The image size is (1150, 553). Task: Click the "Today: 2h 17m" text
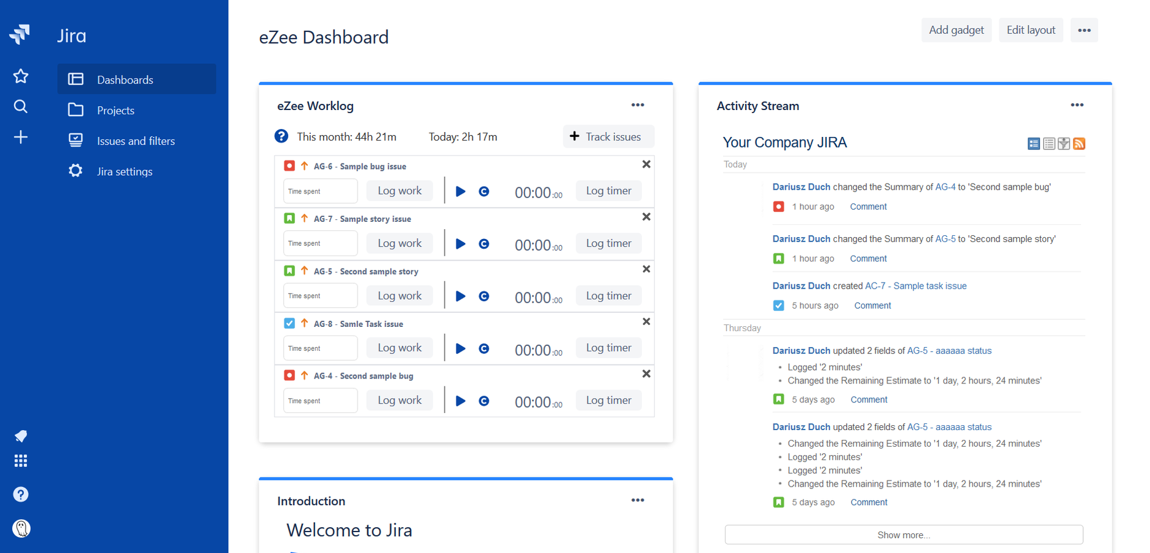click(463, 137)
